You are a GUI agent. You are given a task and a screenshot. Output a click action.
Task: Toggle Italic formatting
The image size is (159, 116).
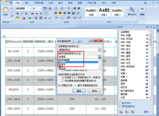(22, 13)
